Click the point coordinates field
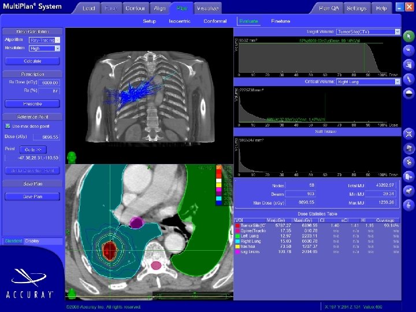The image size is (416, 312). (x=32, y=158)
